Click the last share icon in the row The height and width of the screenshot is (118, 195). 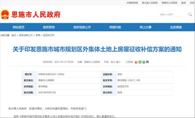tap(147, 62)
